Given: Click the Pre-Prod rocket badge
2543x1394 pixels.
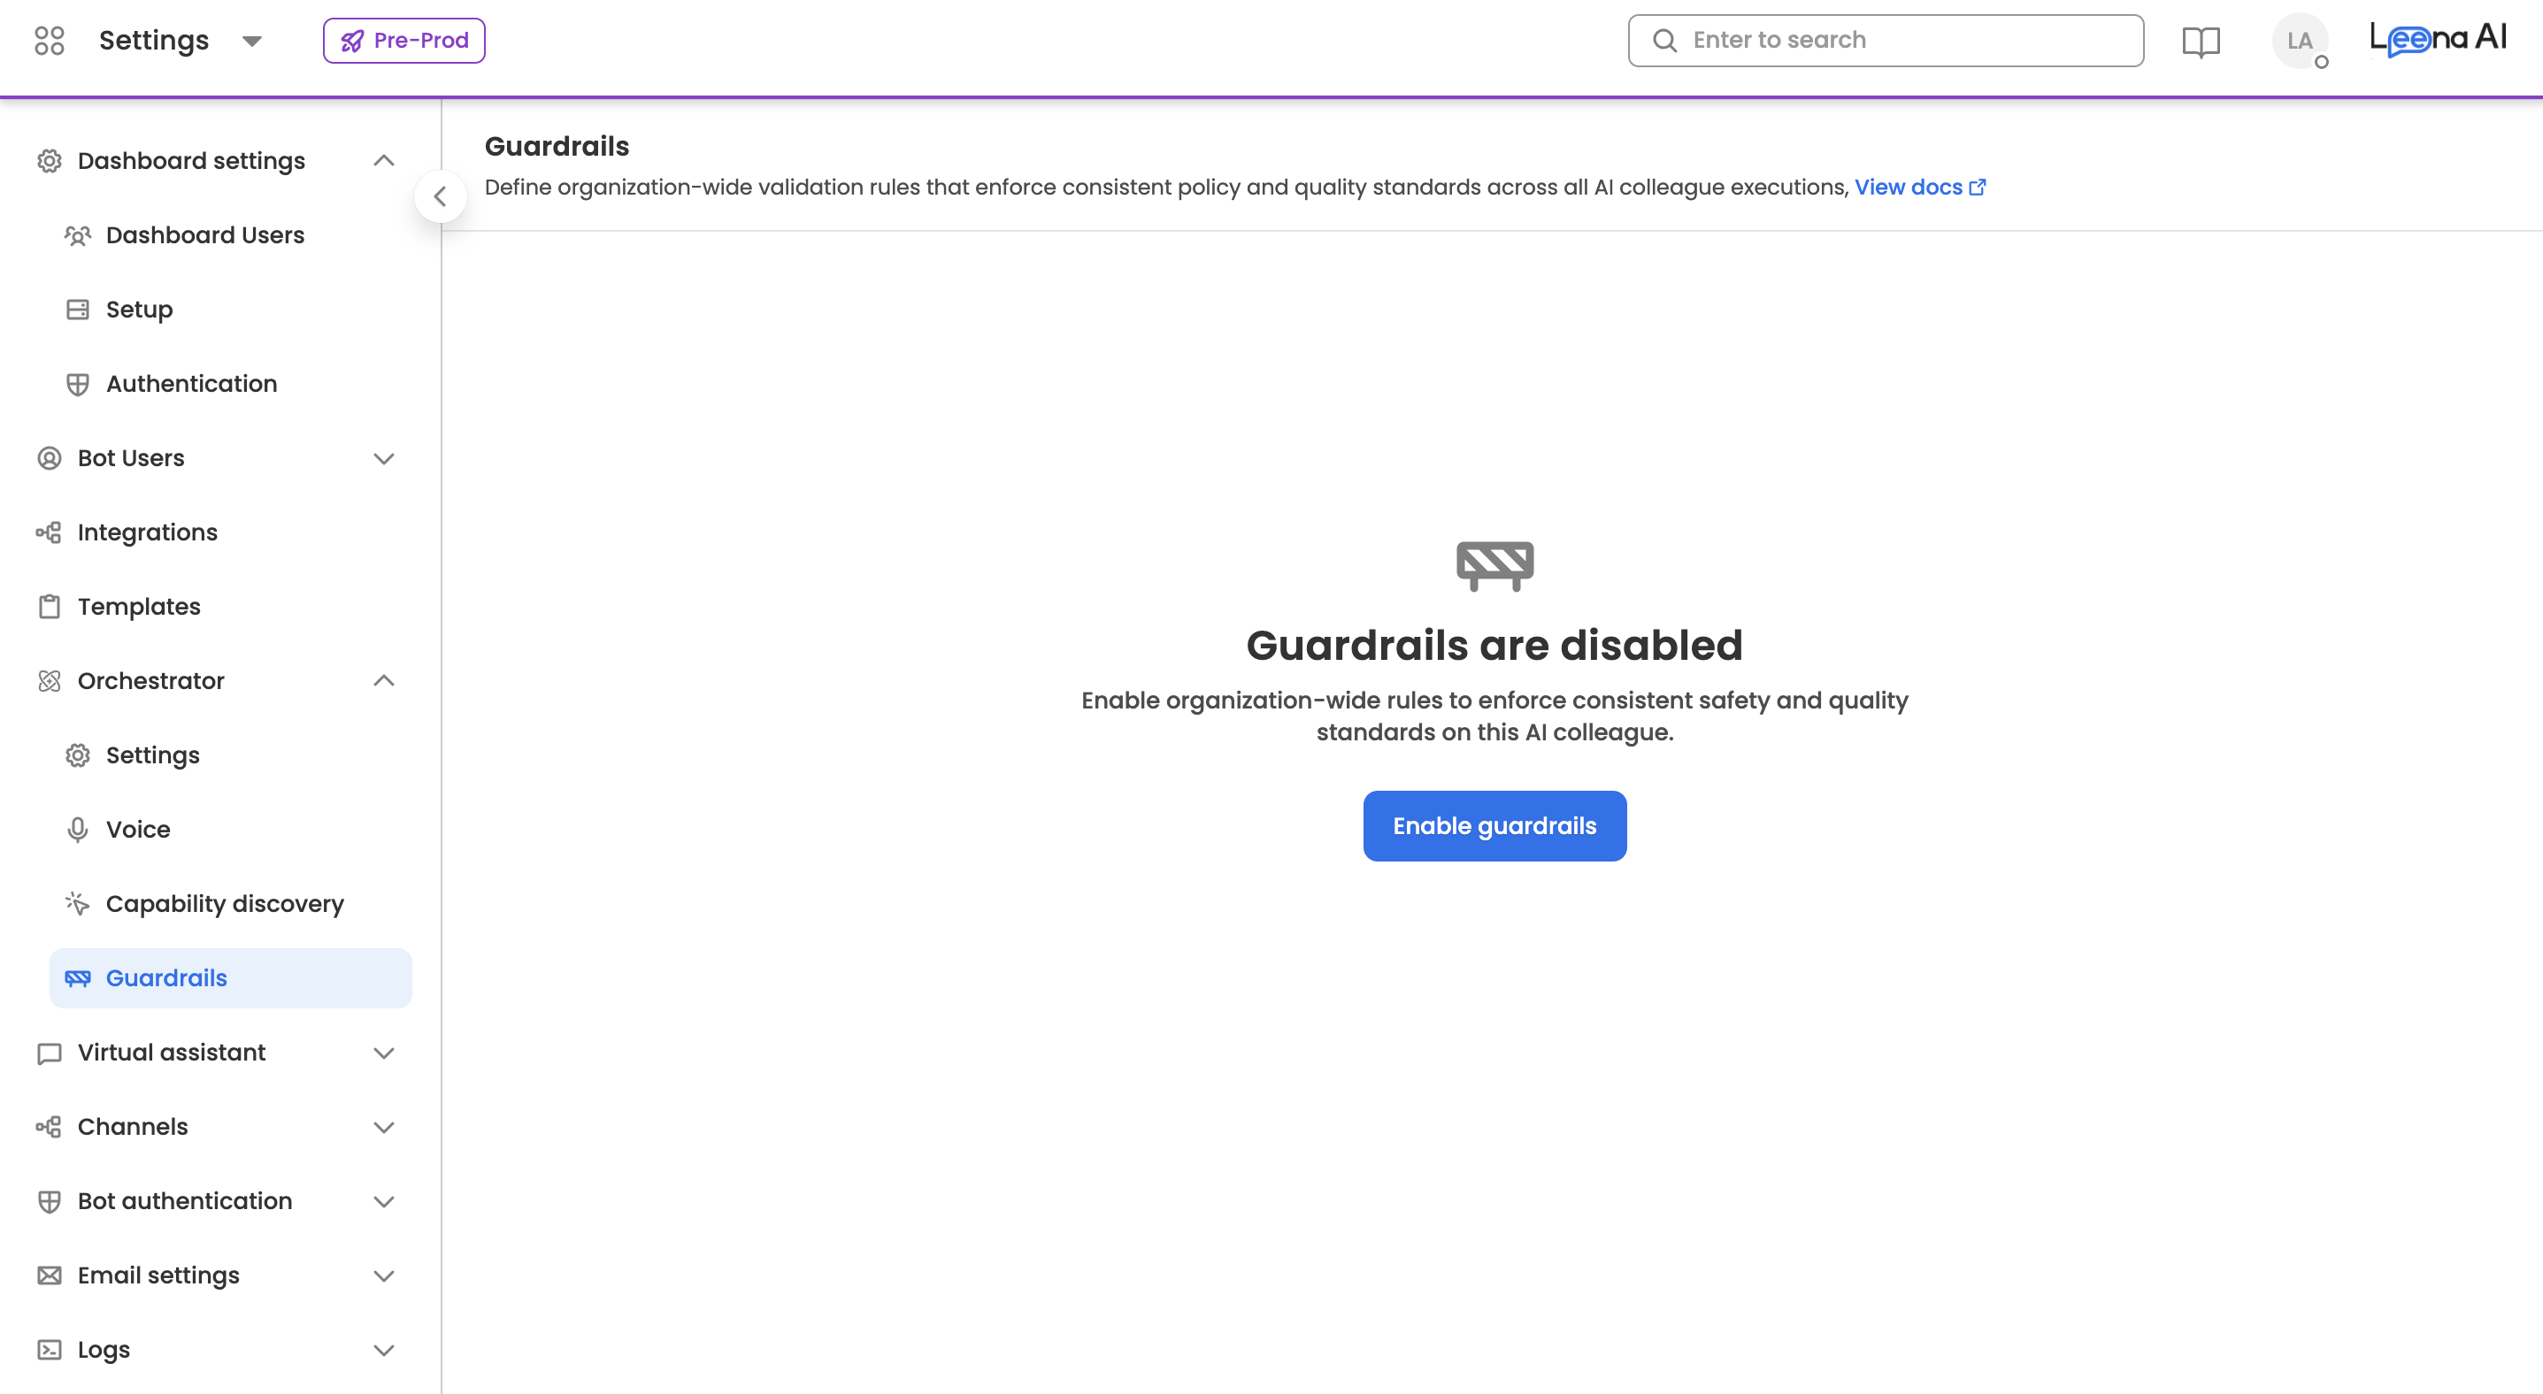Looking at the screenshot, I should click(403, 41).
